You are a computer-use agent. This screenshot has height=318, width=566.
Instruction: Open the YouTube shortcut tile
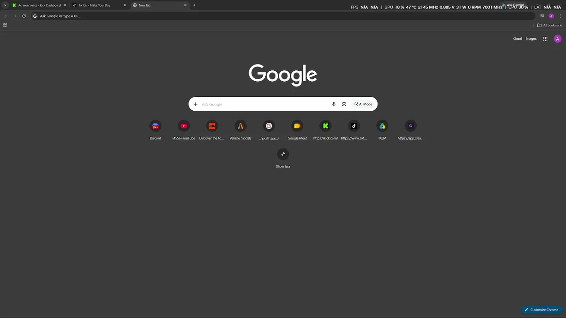coord(184,131)
